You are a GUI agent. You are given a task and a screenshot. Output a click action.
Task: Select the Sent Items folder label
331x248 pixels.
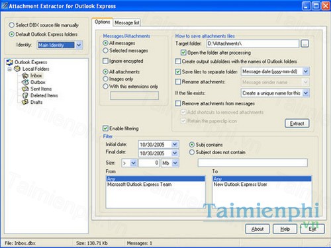coord(41,89)
